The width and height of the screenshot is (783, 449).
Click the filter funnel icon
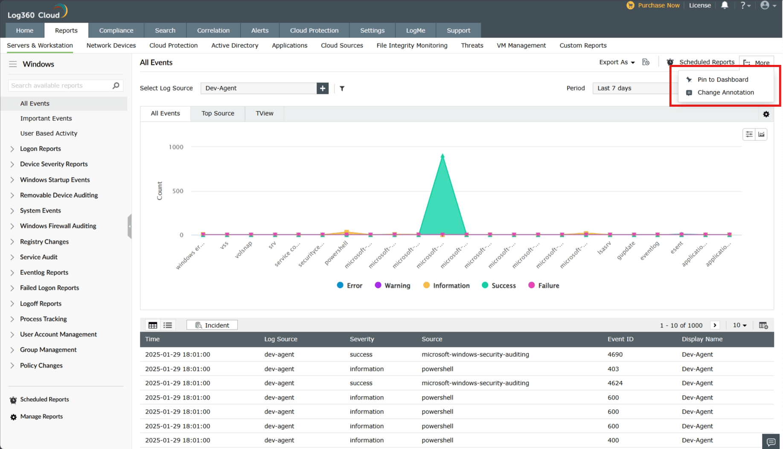tap(342, 88)
